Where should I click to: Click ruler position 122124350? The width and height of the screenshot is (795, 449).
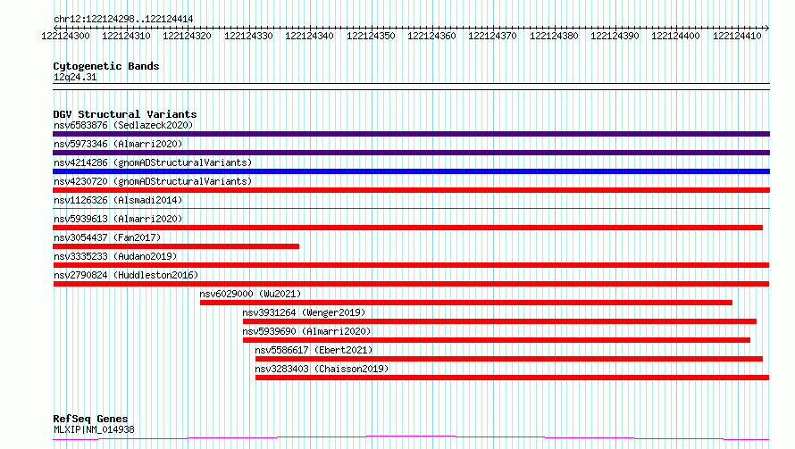(371, 36)
